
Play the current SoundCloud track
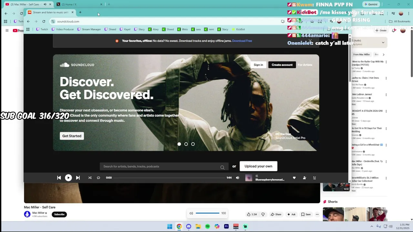click(68, 178)
